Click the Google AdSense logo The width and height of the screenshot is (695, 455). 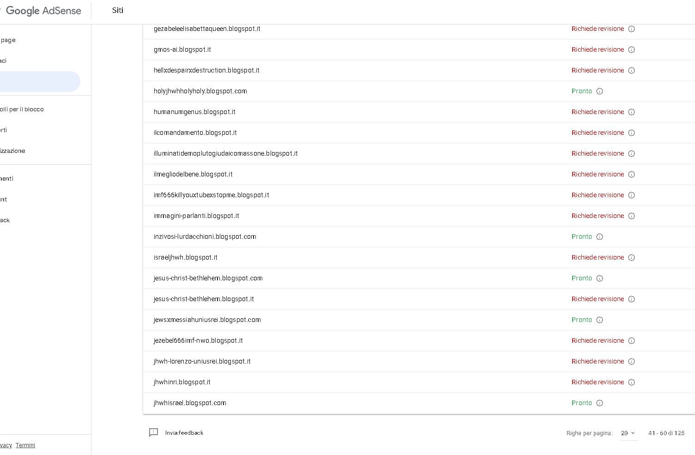(43, 11)
